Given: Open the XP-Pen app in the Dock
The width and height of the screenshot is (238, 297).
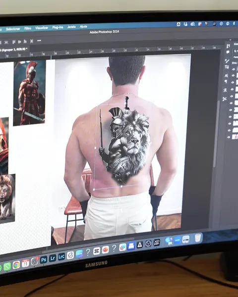Looking at the screenshot, I should point(157,243).
